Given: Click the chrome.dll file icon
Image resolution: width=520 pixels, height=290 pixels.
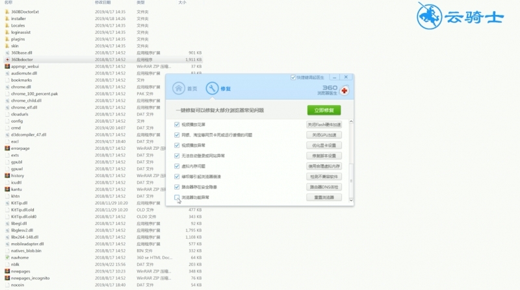Looking at the screenshot, I should pyautogui.click(x=7, y=87).
